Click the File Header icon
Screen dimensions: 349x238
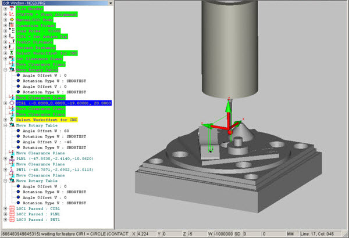pyautogui.click(x=12, y=8)
